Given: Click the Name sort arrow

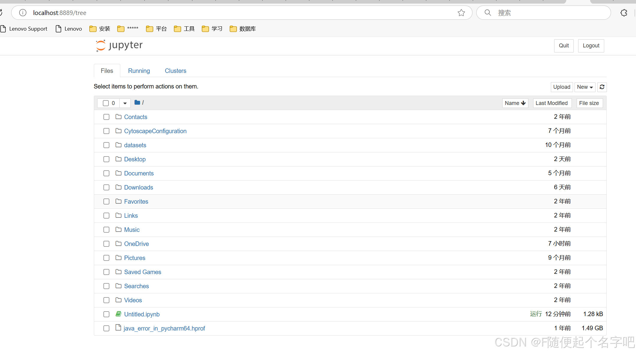Looking at the screenshot, I should click(523, 103).
